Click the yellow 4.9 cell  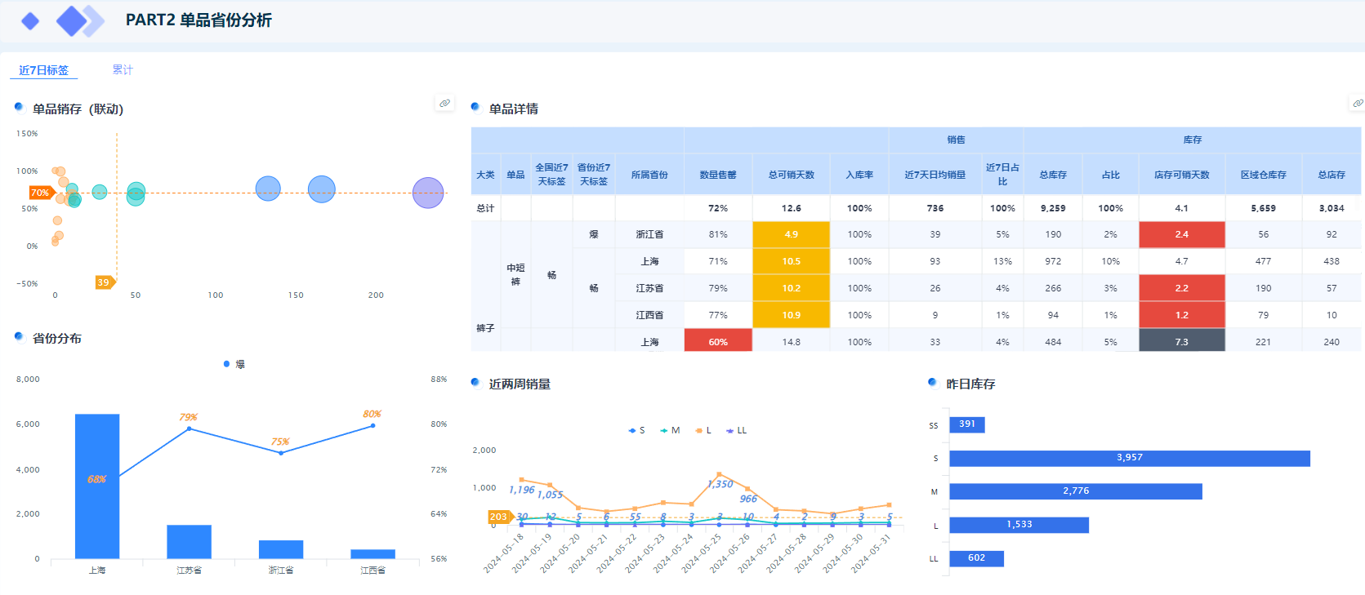791,234
